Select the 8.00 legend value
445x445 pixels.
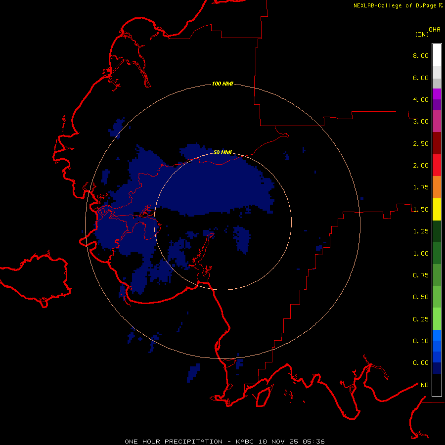[421, 55]
